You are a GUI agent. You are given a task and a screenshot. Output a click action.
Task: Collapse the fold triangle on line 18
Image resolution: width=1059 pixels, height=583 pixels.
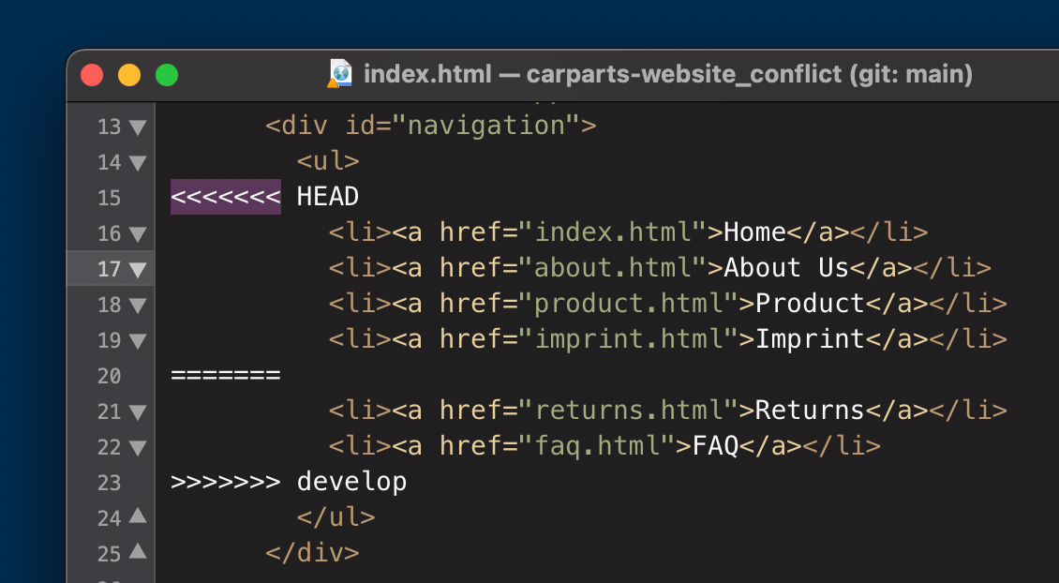[138, 306]
